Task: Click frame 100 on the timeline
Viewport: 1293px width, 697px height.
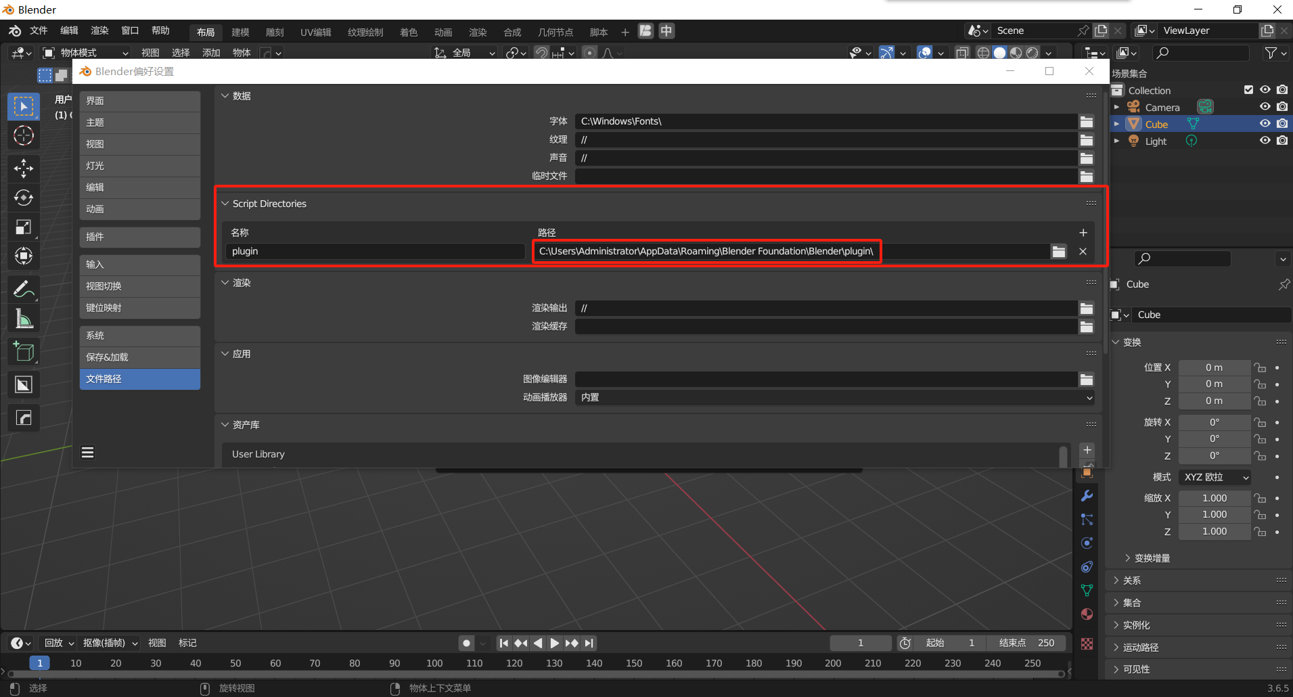Action: 434,663
